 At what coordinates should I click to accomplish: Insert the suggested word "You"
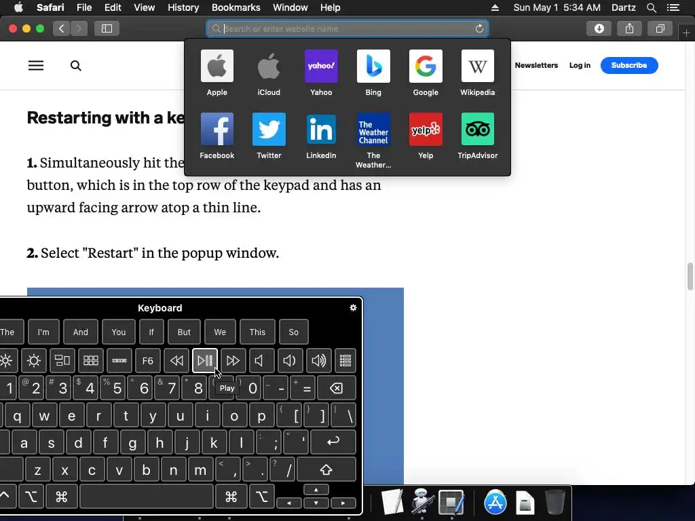tap(118, 332)
